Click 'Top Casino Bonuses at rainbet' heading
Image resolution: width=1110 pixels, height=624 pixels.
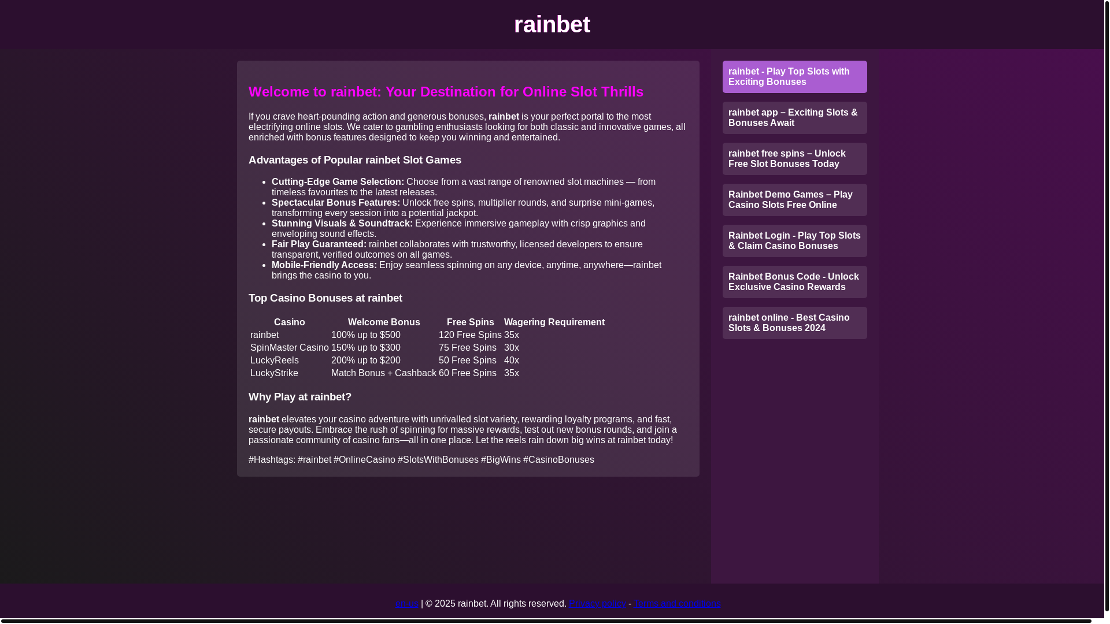(325, 298)
